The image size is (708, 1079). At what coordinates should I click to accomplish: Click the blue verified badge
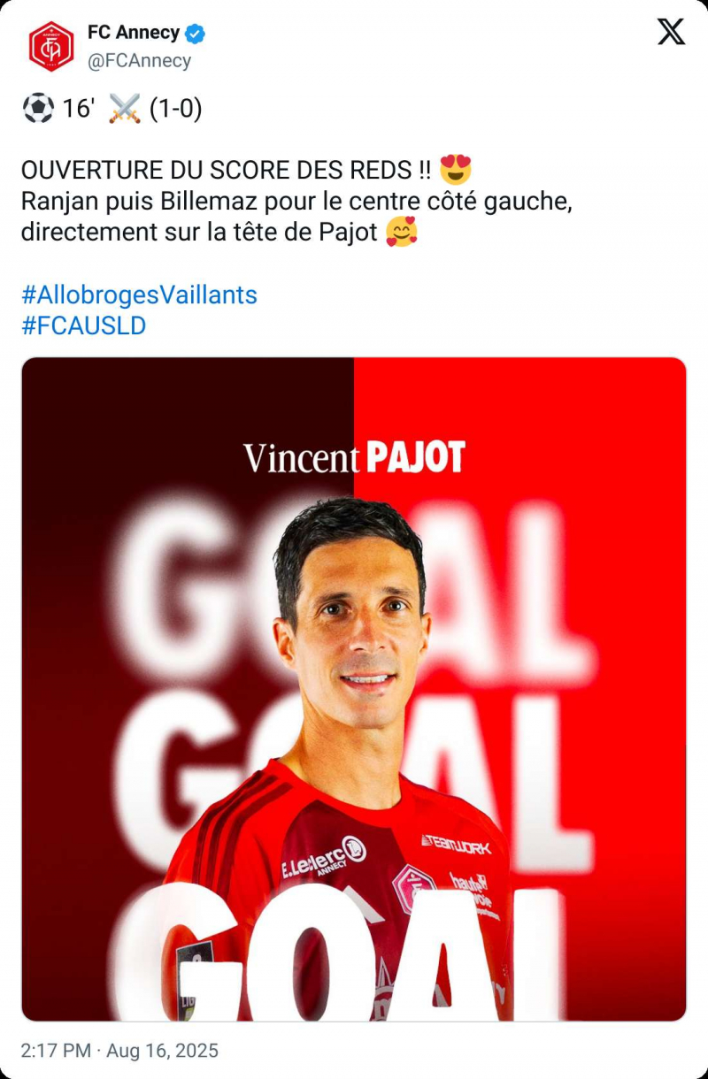[x=196, y=34]
